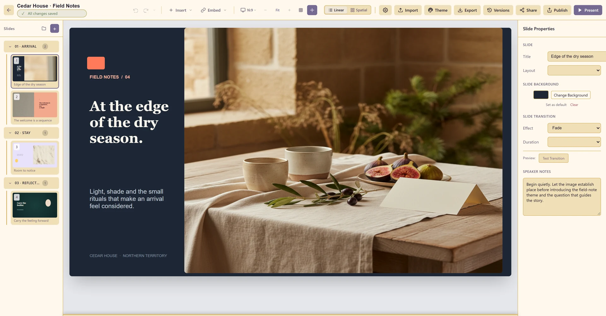
Task: Open Versions history
Action: pos(498,10)
